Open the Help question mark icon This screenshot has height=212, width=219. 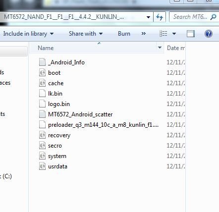coord(209,34)
